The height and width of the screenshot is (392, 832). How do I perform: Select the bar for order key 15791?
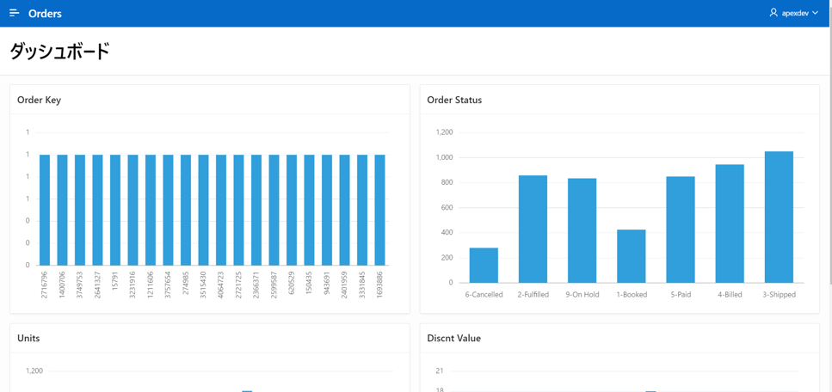115,210
